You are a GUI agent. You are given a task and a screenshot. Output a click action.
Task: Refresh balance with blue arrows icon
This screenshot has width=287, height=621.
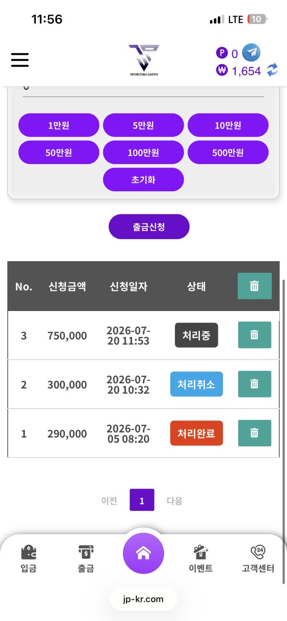coord(272,70)
